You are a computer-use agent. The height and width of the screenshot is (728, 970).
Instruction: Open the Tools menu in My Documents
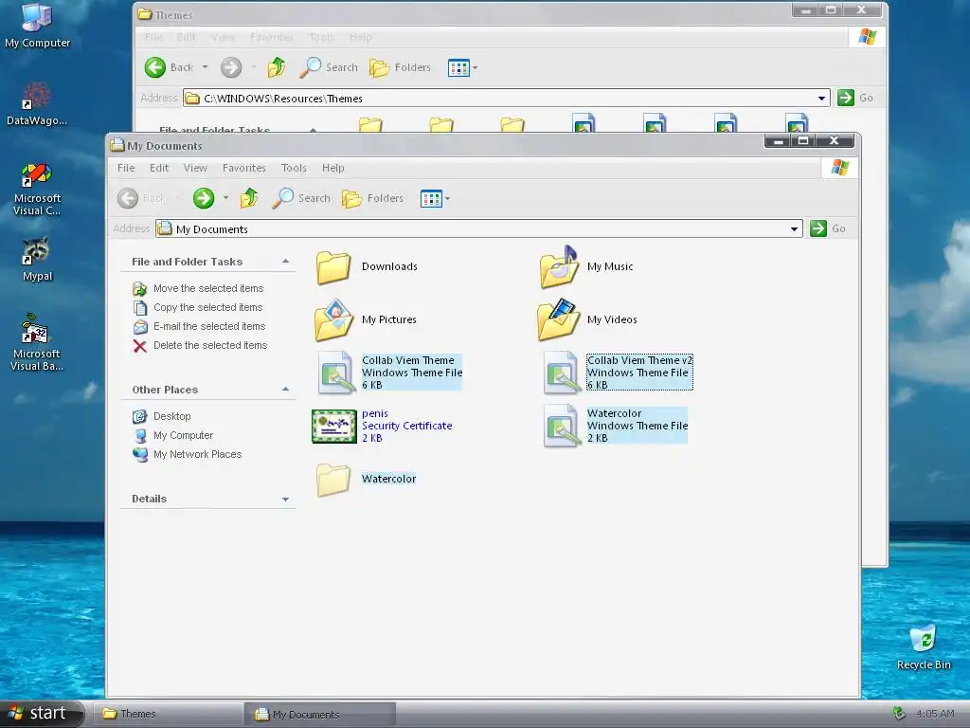(294, 168)
